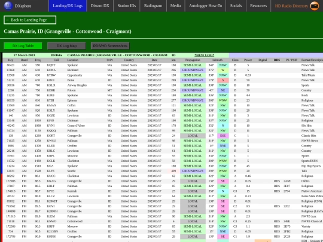Viewport: 323px width, 242px height.
Task: Click key 67668 in KONA row
Action: 11,70
